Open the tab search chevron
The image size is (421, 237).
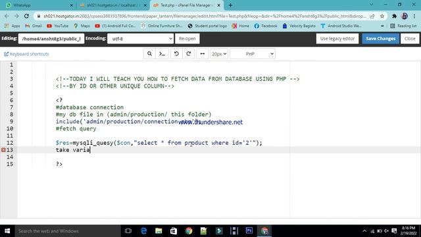(371, 5)
